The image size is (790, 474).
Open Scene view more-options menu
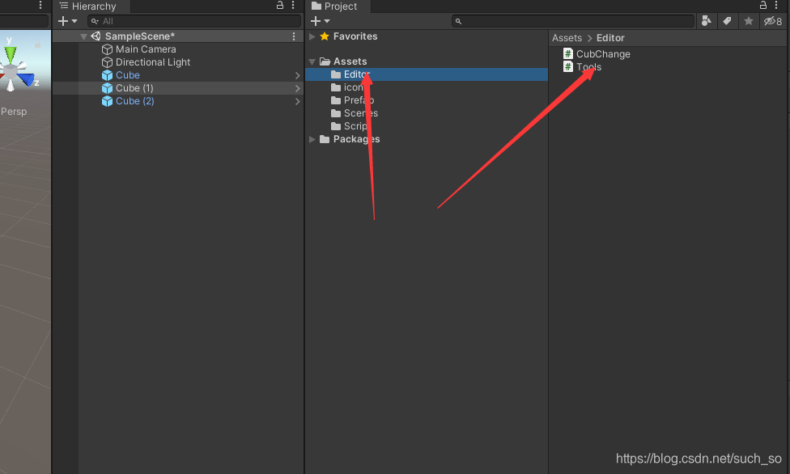40,6
